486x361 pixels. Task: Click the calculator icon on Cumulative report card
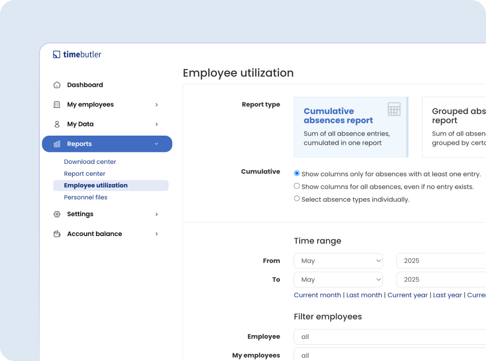394,109
